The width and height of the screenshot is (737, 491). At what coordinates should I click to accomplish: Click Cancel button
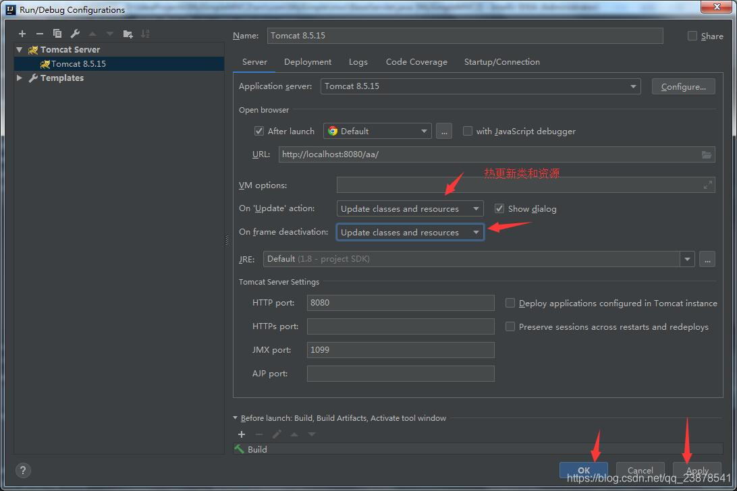pos(640,470)
